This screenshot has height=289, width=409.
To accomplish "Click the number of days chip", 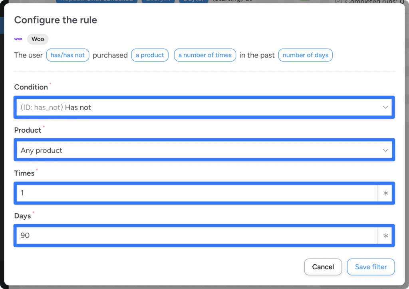I will [x=305, y=55].
